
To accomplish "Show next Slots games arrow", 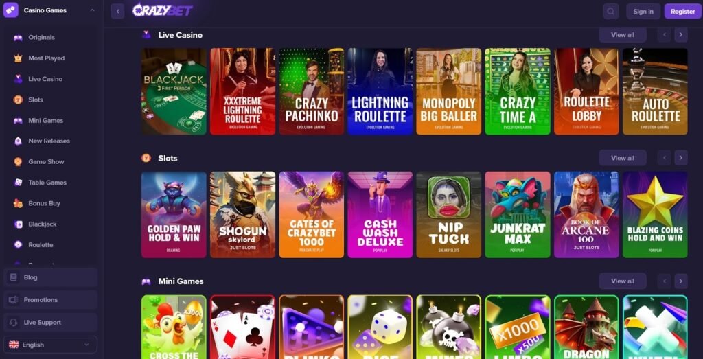I will 680,158.
